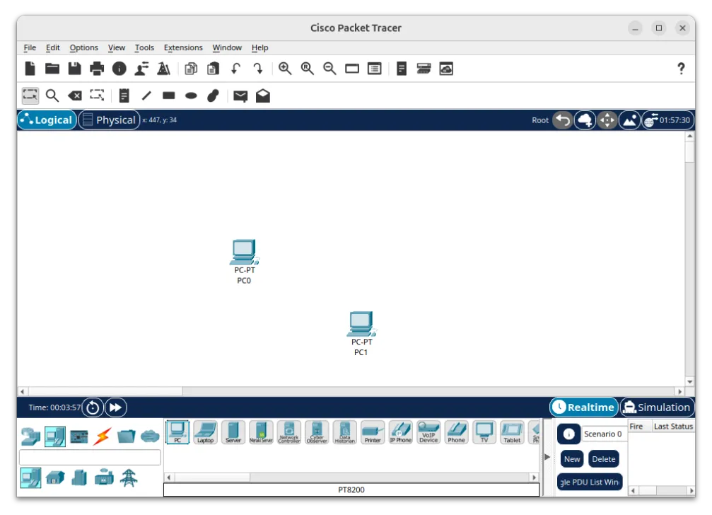Click the Zoom In icon

[285, 69]
